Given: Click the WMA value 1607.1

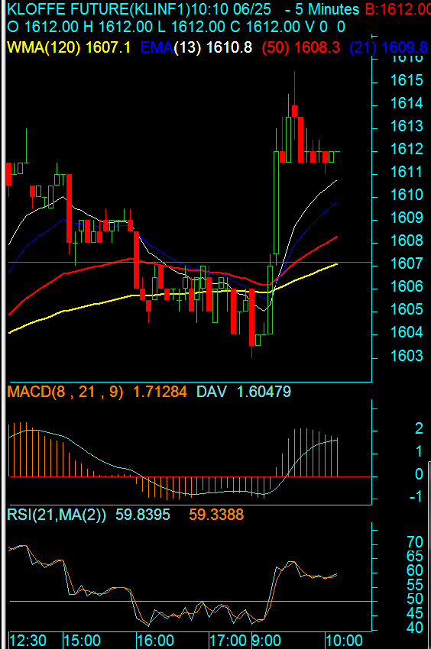Looking at the screenshot, I should (109, 47).
